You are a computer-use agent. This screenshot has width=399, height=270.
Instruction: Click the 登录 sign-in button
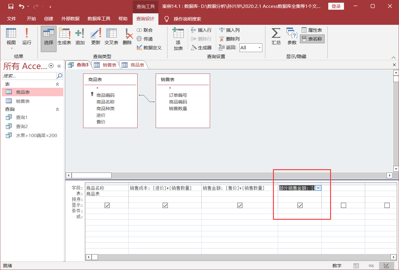coord(336,6)
